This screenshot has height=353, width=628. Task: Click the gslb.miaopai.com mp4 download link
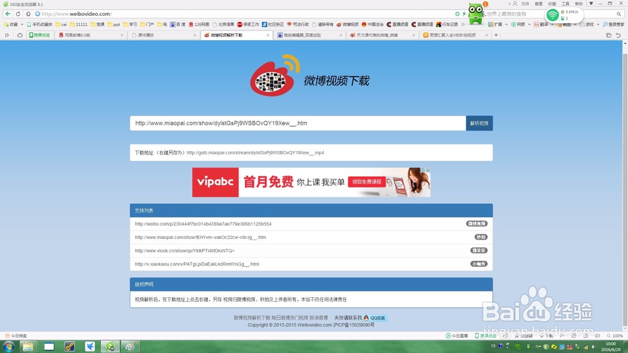click(x=255, y=153)
